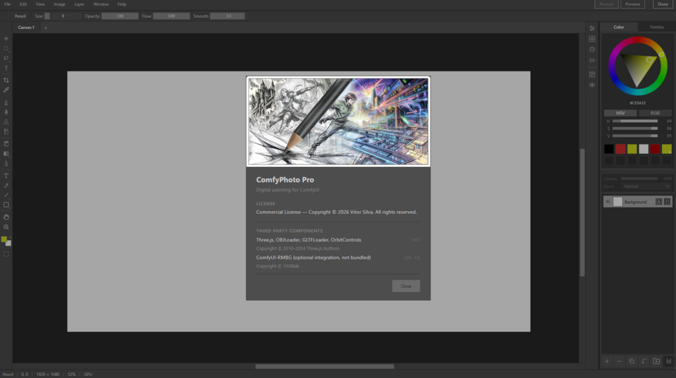The width and height of the screenshot is (676, 378).
Task: Close the ComfyPhoto Pro about dialog
Action: (x=406, y=287)
